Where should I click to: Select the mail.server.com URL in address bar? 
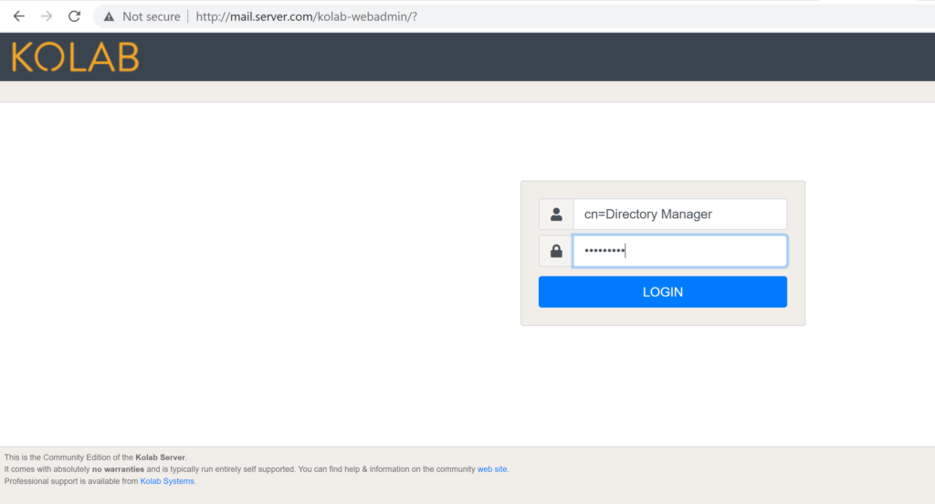(x=307, y=16)
